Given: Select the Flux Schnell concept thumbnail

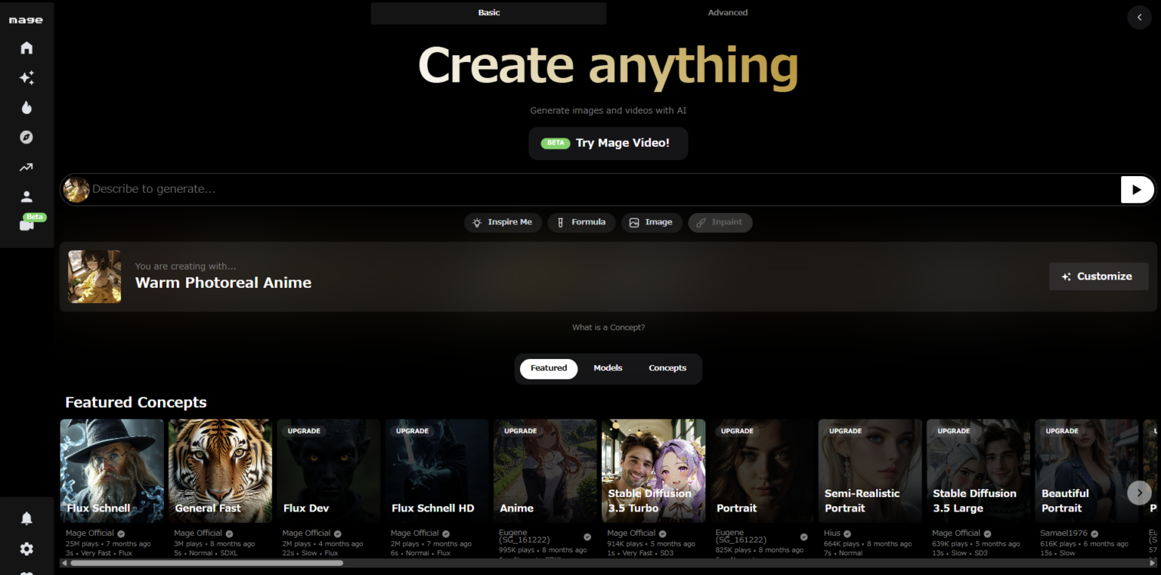Looking at the screenshot, I should point(112,470).
